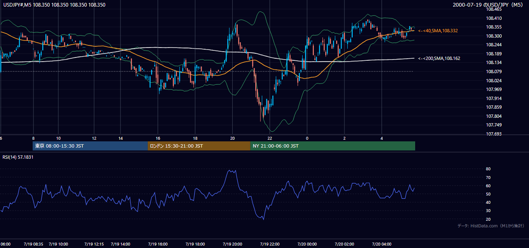Image resolution: width=529 pixels, height=248 pixels.
Task: Click hour marker 12 under the price chart
Action: point(94,138)
